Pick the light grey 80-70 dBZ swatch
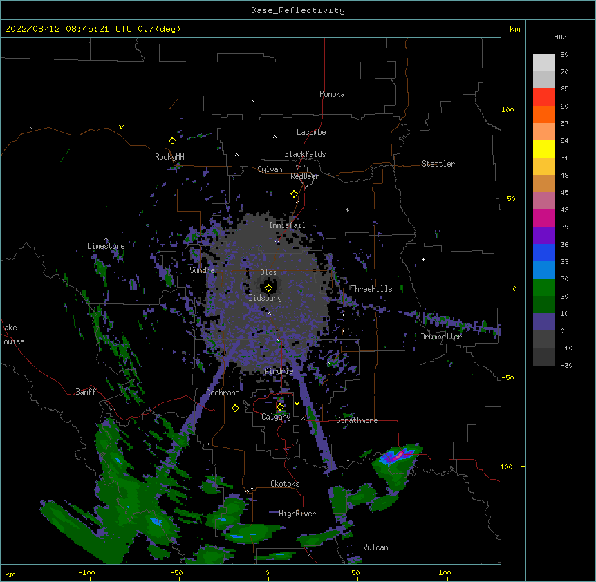This screenshot has height=582, width=596. [x=543, y=63]
